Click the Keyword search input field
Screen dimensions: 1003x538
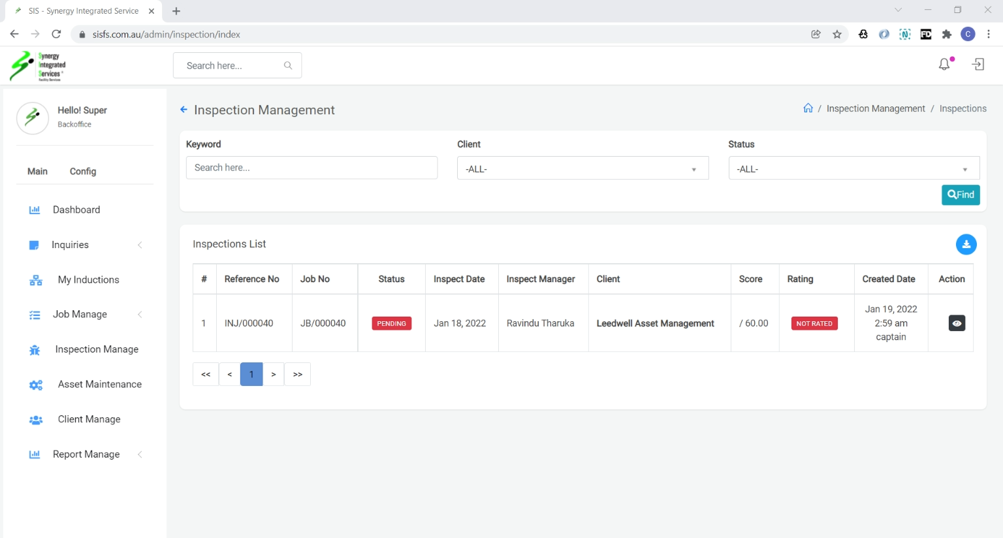pyautogui.click(x=311, y=168)
